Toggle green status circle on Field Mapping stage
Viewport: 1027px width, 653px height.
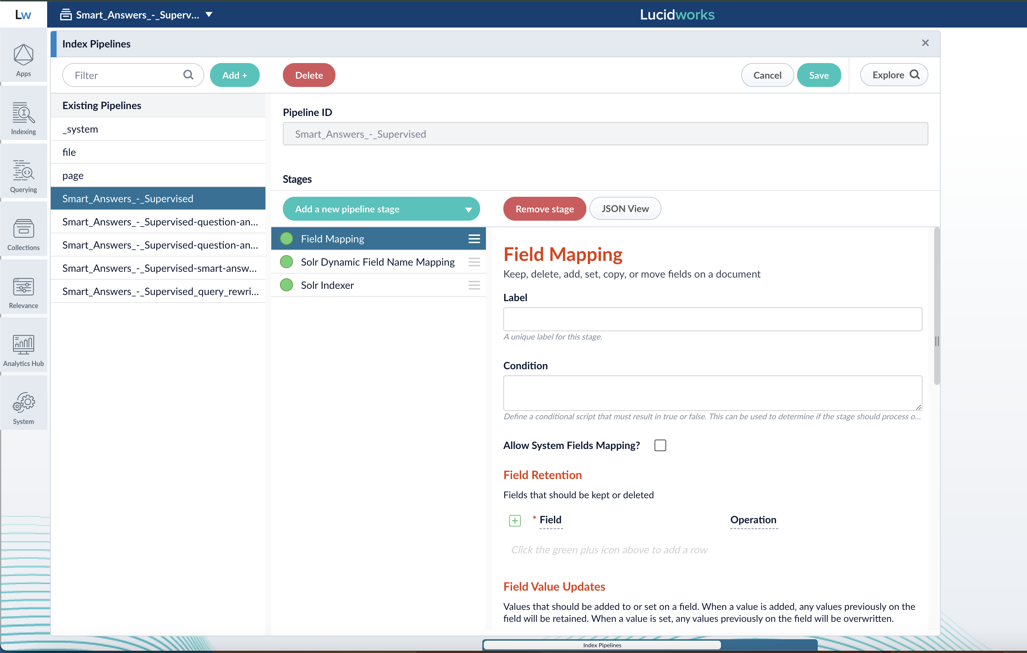click(x=286, y=239)
